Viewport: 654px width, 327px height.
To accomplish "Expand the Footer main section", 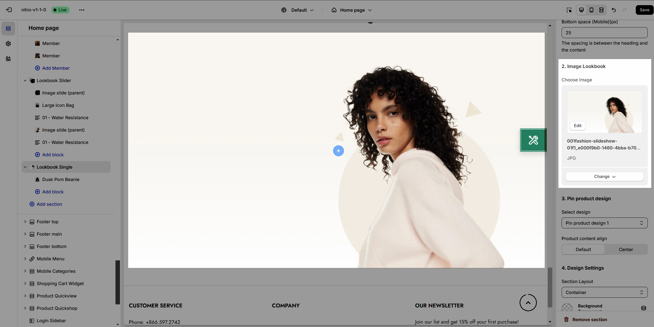I will pos(25,234).
